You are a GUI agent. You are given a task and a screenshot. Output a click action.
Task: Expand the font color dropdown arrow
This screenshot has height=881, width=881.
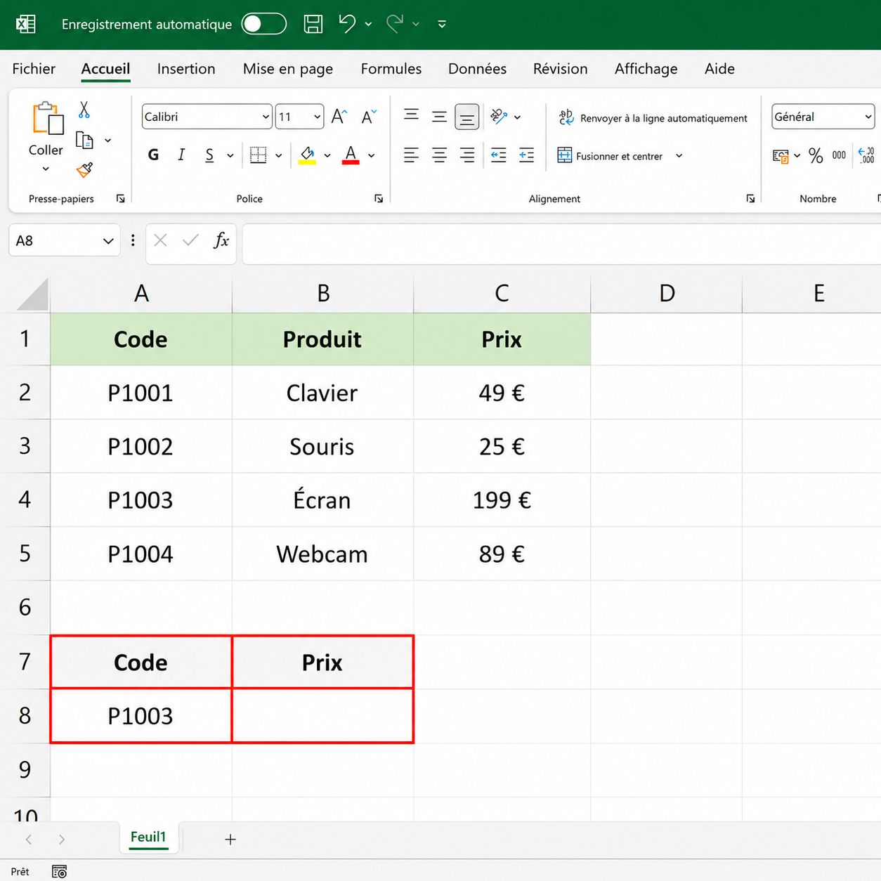[x=372, y=156]
